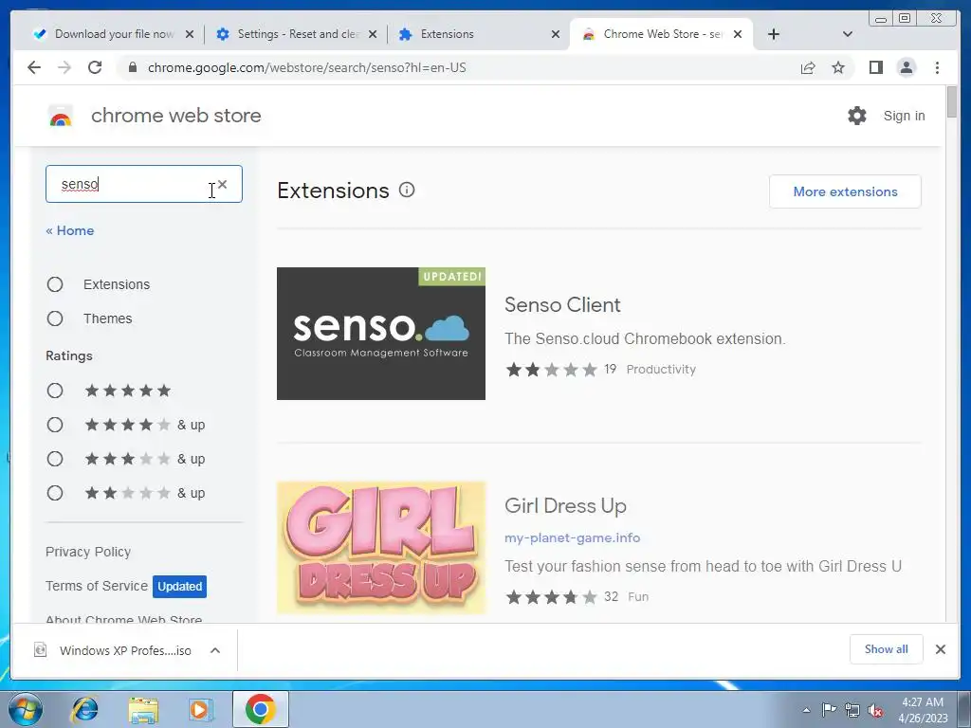Open the Windows Start menu
Image resolution: width=971 pixels, height=728 pixels.
pos(26,709)
